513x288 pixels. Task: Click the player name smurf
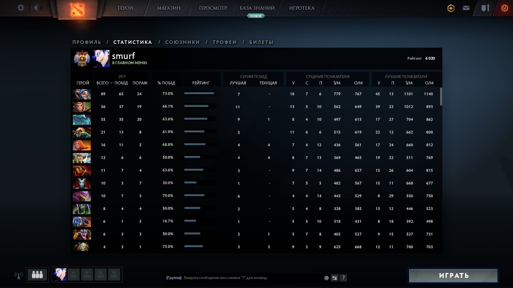click(123, 56)
